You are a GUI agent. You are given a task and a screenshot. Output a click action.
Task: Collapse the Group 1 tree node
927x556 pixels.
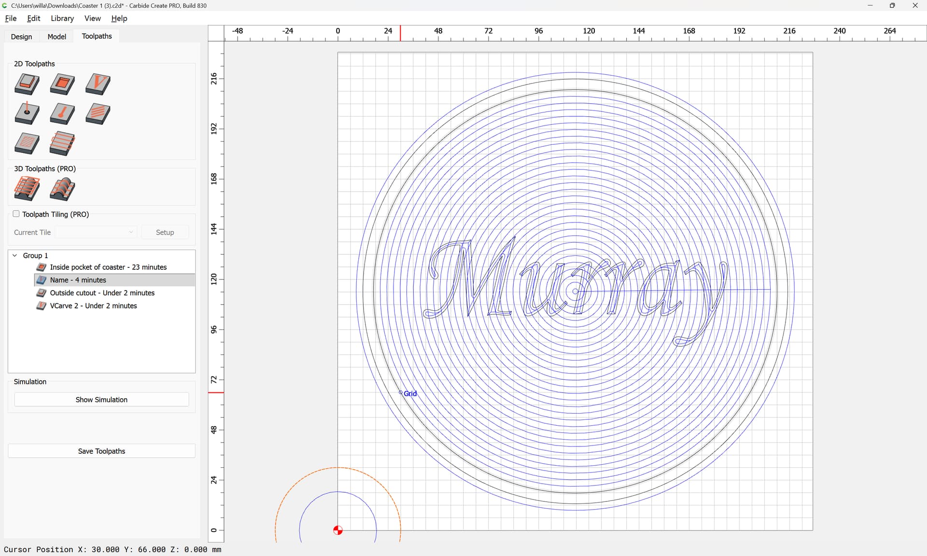coord(15,255)
